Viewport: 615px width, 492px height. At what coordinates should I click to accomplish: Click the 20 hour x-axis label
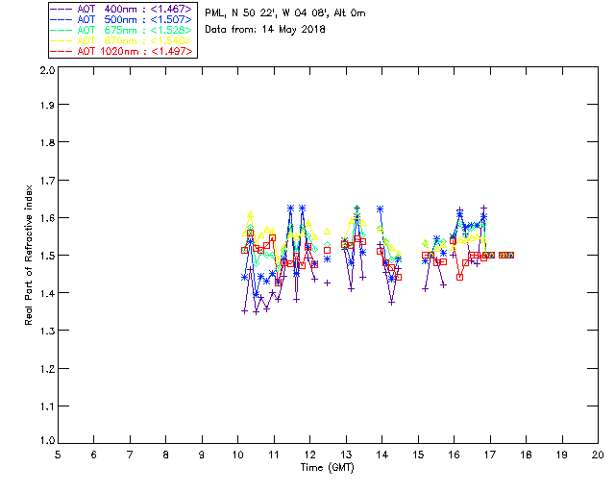click(598, 455)
